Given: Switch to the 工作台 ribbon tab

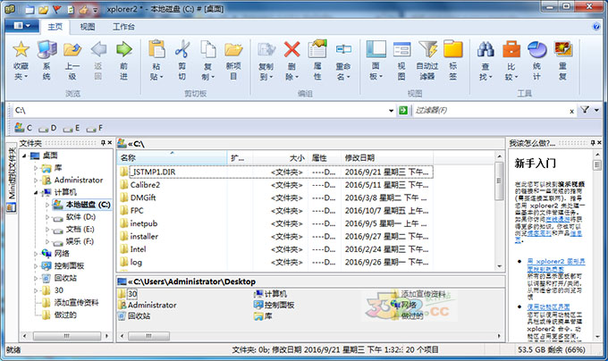Looking at the screenshot, I should click(123, 27).
